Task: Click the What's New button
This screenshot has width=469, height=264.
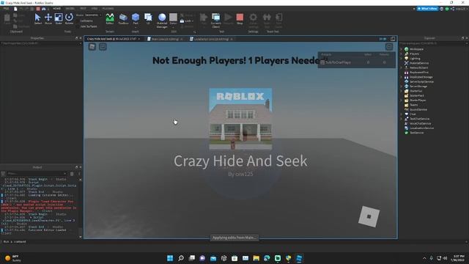Action: click(x=428, y=9)
